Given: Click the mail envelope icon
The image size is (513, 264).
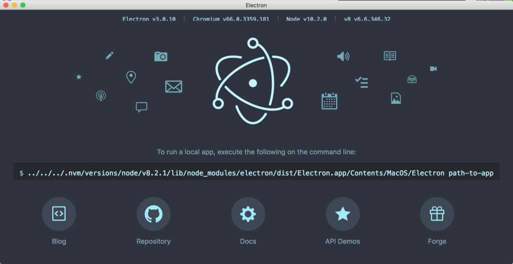Looking at the screenshot, I should pos(173,86).
